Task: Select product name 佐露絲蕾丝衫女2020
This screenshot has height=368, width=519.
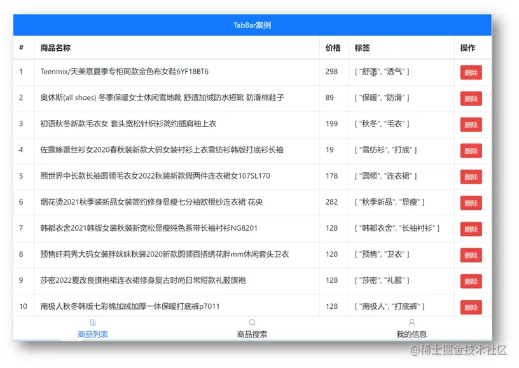Action: pos(162,150)
